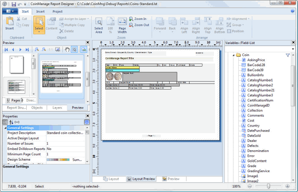
Task: Open the Report Structure tab
Action: (x=16, y=107)
